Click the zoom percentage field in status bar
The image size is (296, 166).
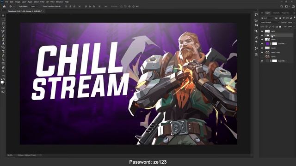(10, 155)
